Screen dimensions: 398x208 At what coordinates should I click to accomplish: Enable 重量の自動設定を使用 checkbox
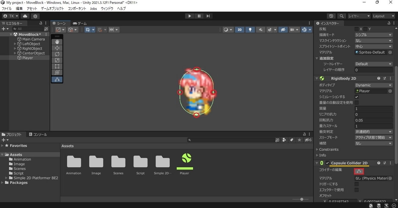click(x=357, y=103)
